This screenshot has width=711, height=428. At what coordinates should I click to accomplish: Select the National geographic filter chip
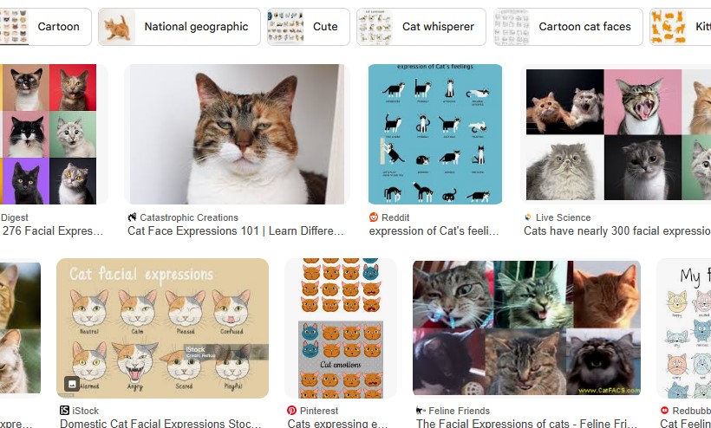[x=179, y=27]
